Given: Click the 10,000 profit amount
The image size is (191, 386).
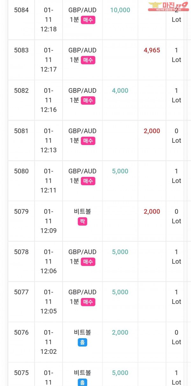Looking at the screenshot, I should pos(120,10).
